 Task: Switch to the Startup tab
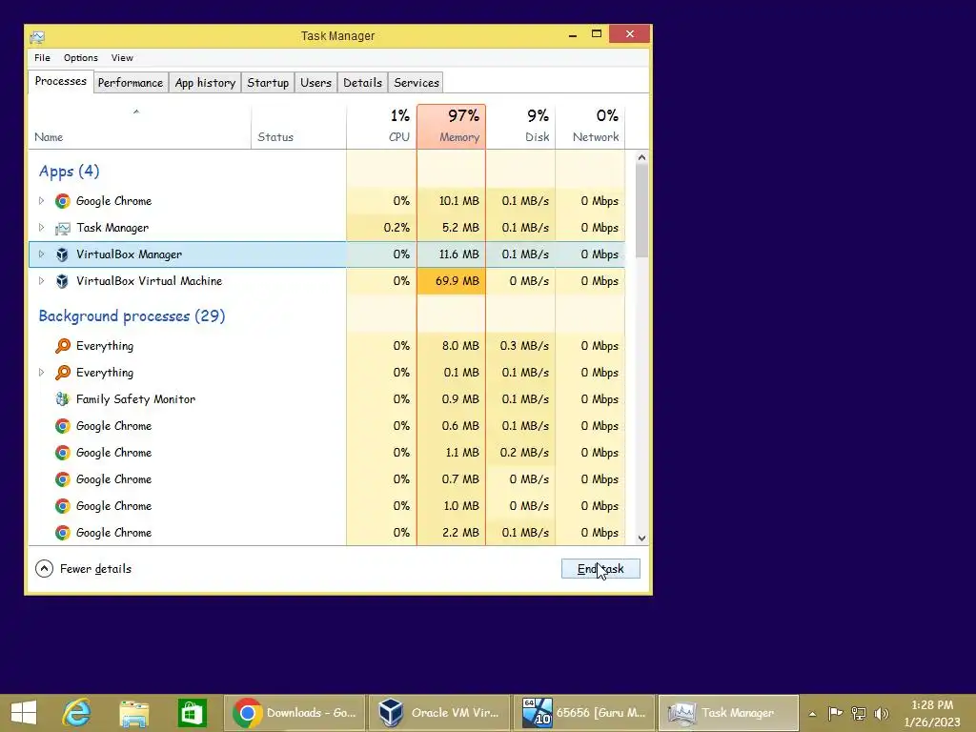[x=268, y=83]
